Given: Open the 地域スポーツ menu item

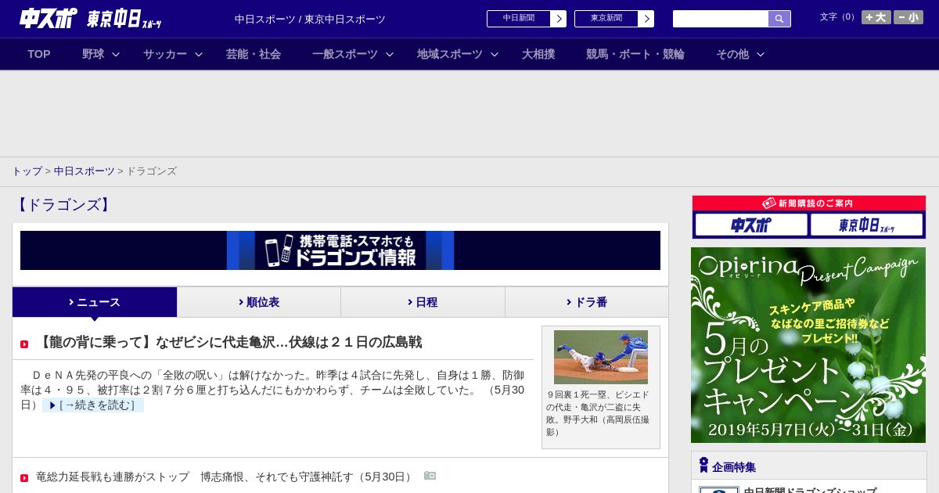Looking at the screenshot, I should tap(450, 54).
